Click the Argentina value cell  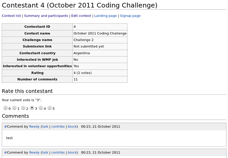coord(100,53)
